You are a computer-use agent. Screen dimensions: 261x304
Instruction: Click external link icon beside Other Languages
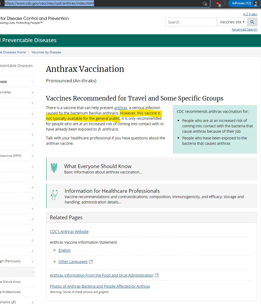click(91, 262)
